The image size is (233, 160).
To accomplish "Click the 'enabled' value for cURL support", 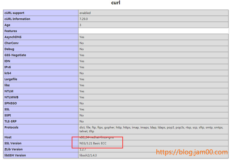I will click(85, 13).
